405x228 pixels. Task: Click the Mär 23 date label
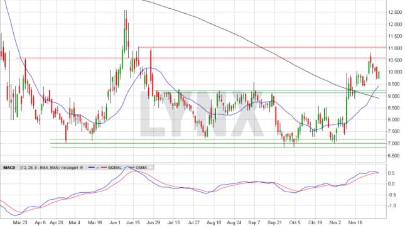[x=20, y=222]
